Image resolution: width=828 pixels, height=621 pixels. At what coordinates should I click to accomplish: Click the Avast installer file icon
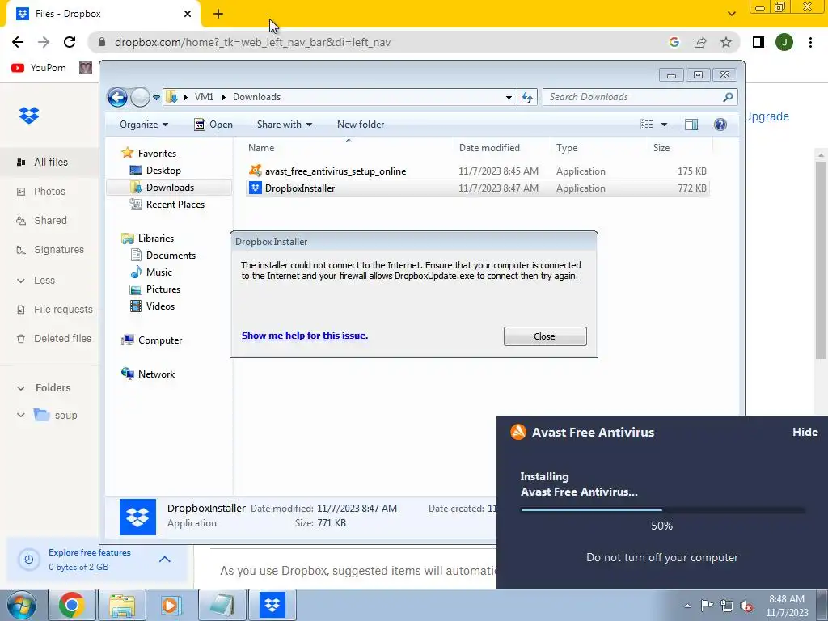coord(256,171)
